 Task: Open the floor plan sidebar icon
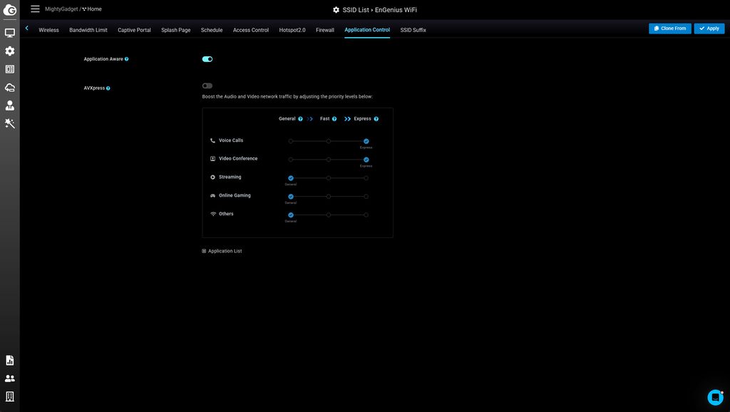click(x=10, y=69)
